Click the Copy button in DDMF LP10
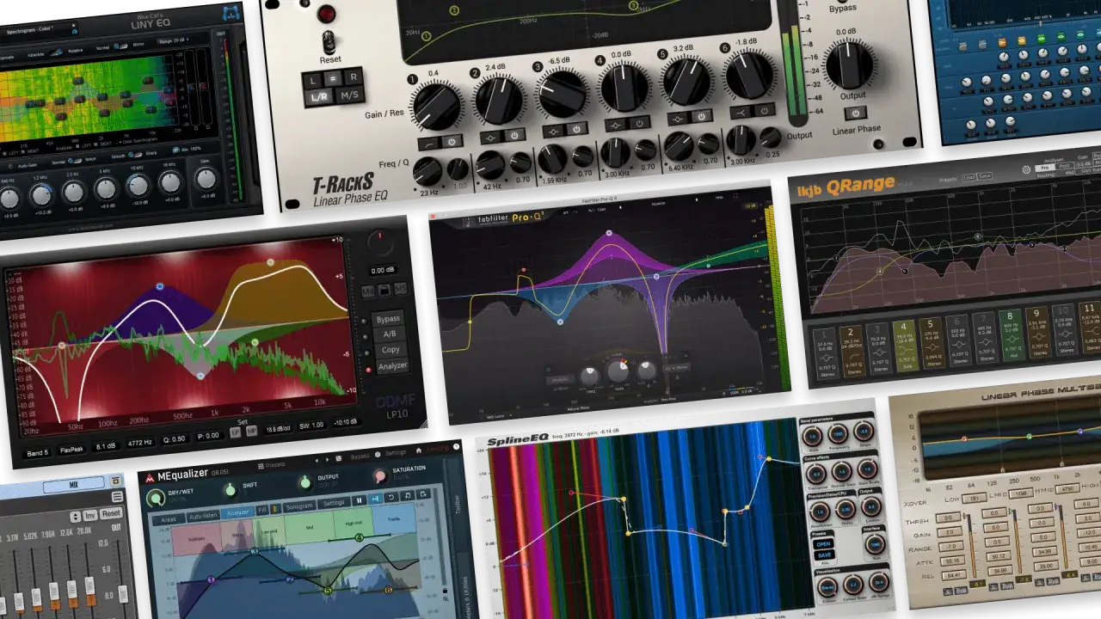The height and width of the screenshot is (619, 1101). pos(390,350)
